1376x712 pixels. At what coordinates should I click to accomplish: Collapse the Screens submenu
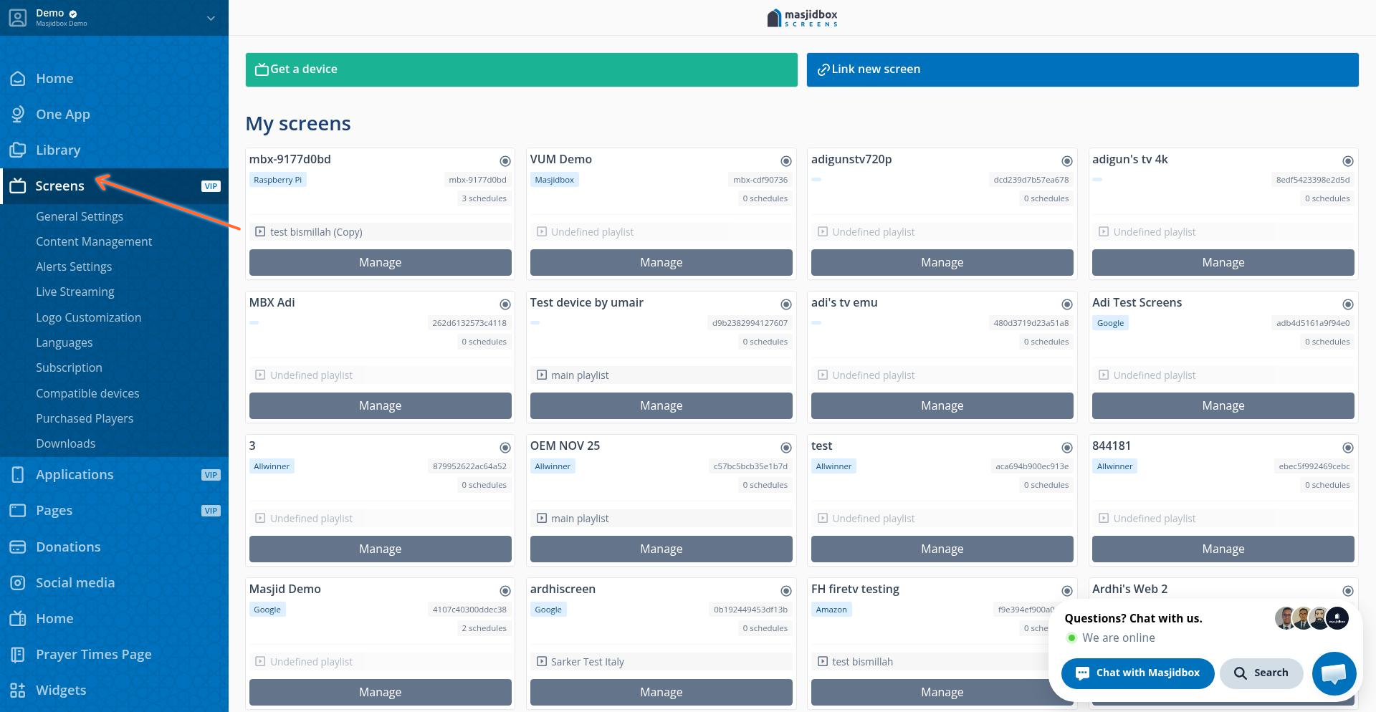pos(59,186)
